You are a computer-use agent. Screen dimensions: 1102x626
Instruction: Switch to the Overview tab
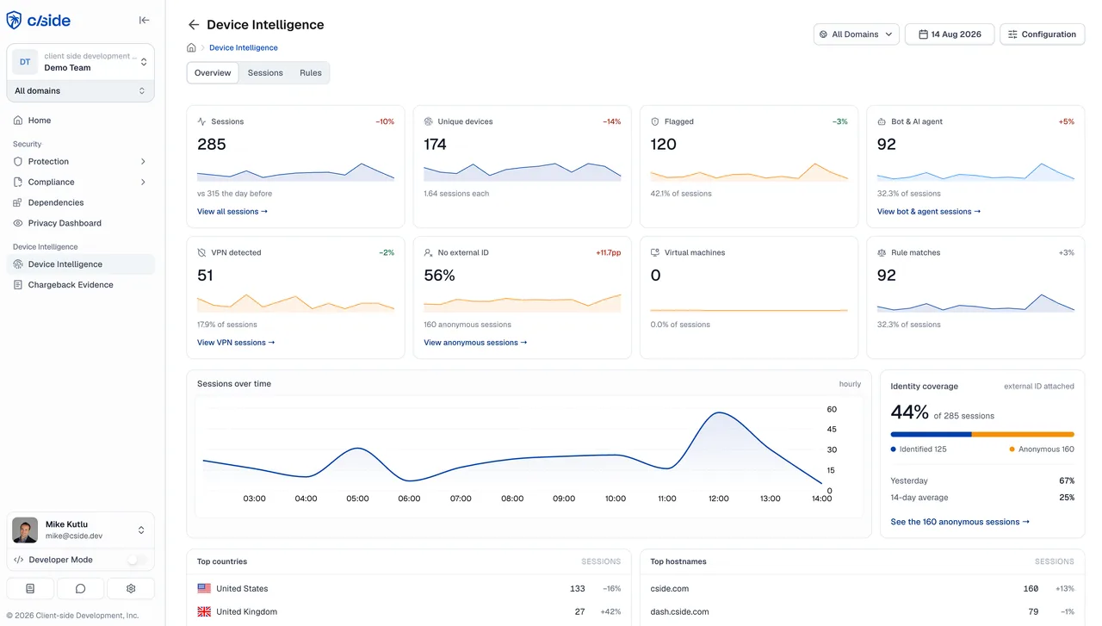click(x=213, y=73)
